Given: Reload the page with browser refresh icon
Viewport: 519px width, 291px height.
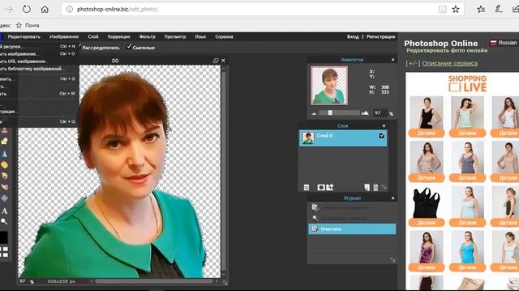Looking at the screenshot, I should coord(27,9).
